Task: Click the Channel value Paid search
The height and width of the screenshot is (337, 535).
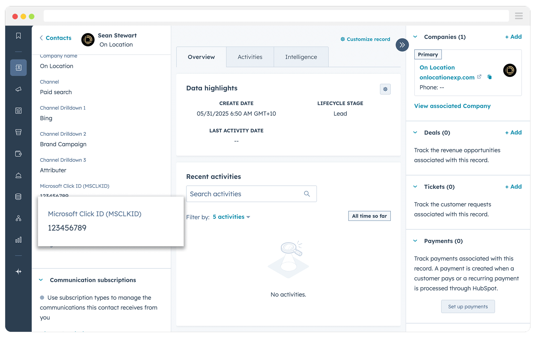Action: [56, 92]
